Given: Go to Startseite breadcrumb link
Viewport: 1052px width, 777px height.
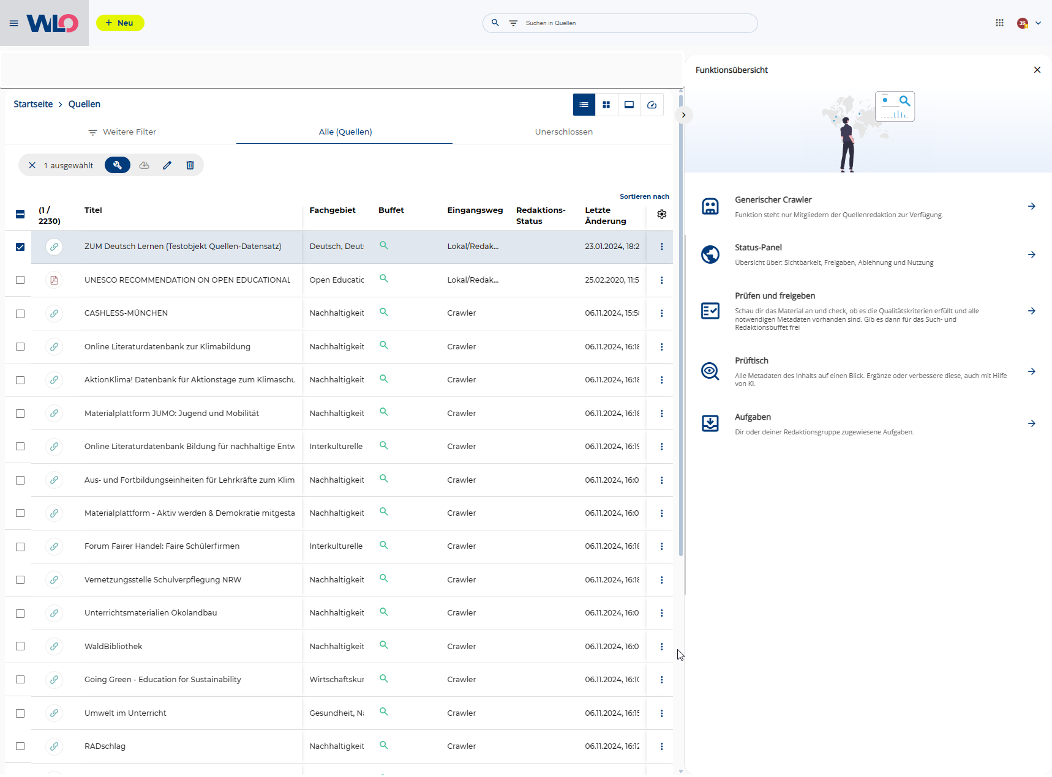Looking at the screenshot, I should tap(33, 104).
